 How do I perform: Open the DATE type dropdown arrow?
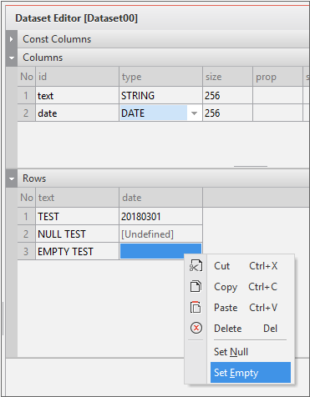pyautogui.click(x=194, y=113)
